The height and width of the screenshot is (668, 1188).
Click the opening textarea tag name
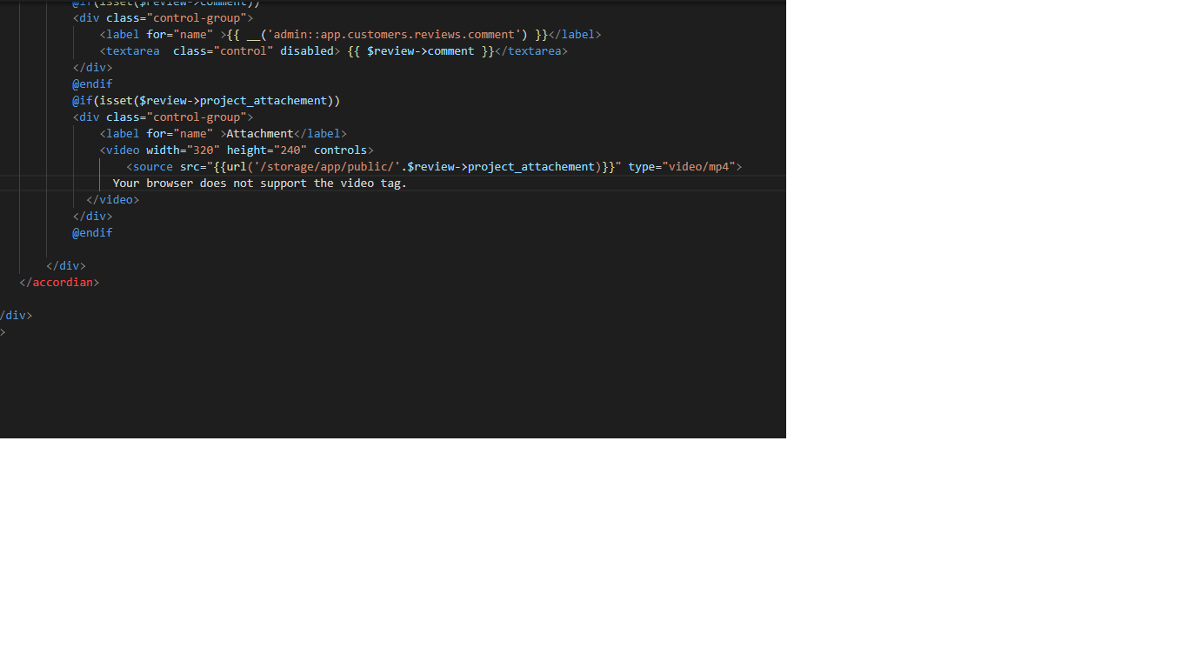point(133,51)
